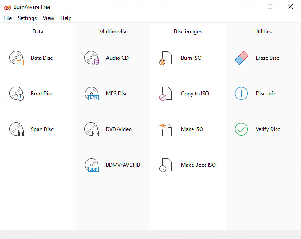Open the Settings menu
Image resolution: width=301 pixels, height=239 pixels.
(27, 18)
